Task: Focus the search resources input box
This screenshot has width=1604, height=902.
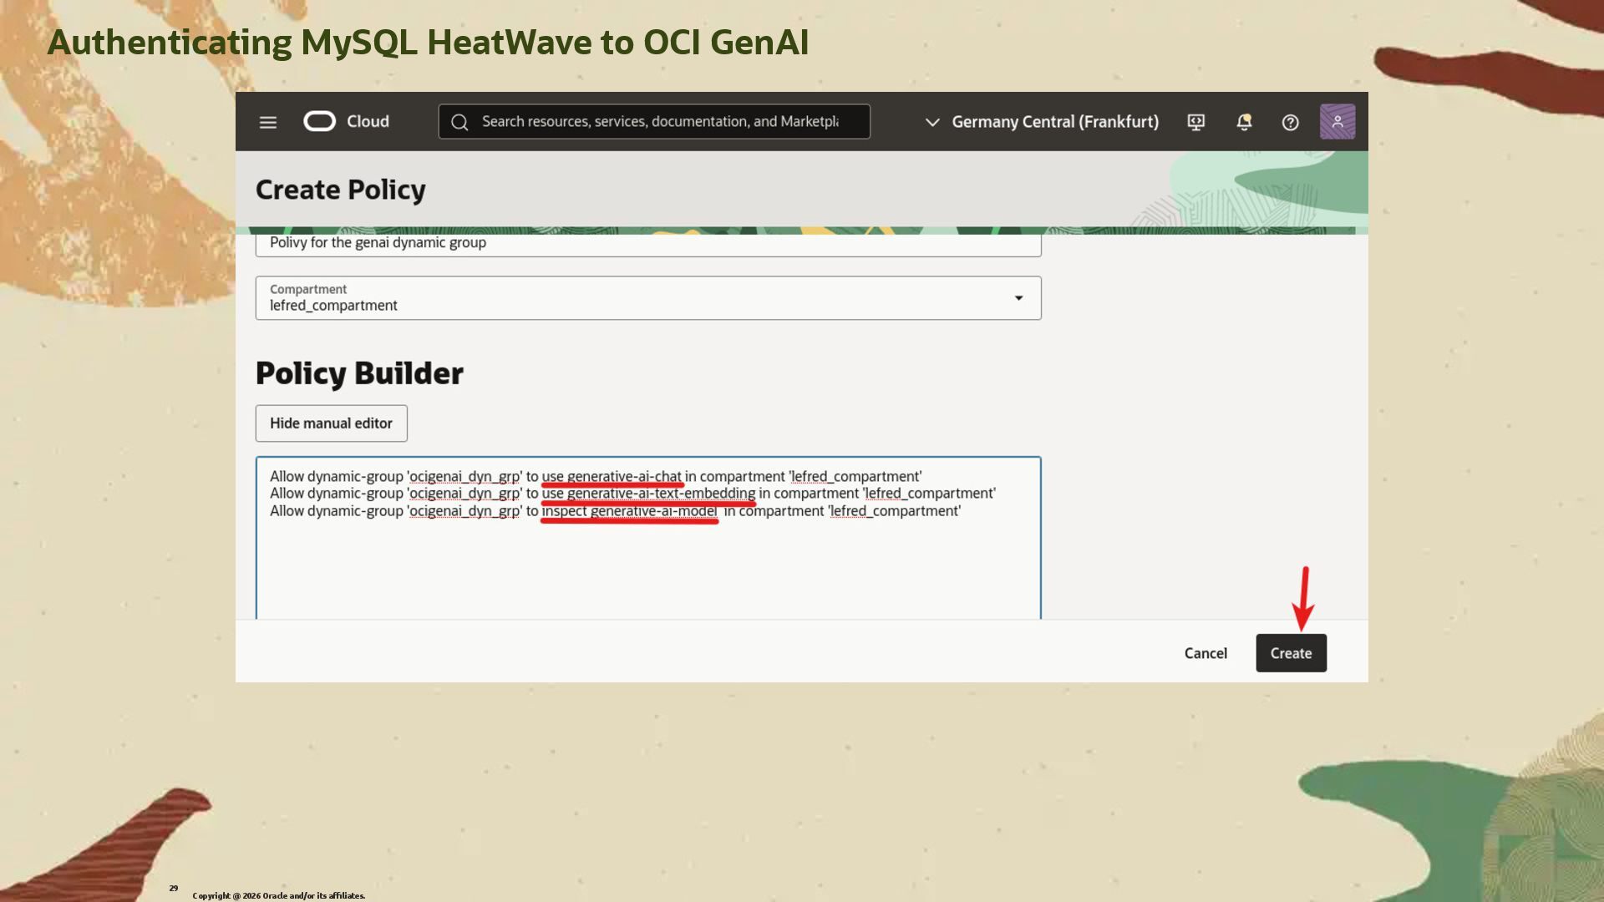Action: pyautogui.click(x=660, y=122)
